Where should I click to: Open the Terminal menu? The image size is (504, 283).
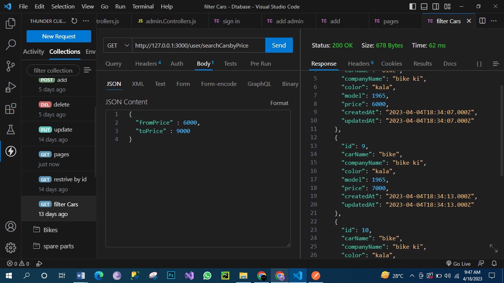[143, 6]
